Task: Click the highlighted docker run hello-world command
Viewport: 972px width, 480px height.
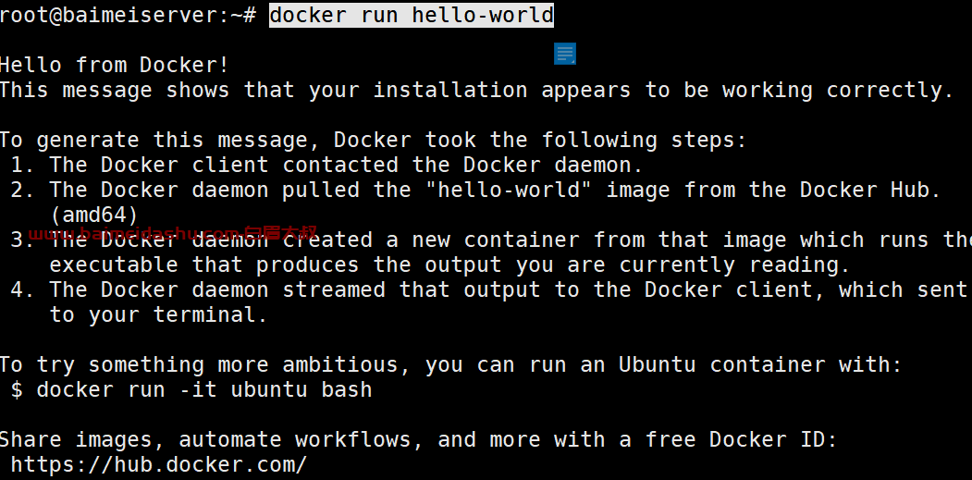Action: 412,15
